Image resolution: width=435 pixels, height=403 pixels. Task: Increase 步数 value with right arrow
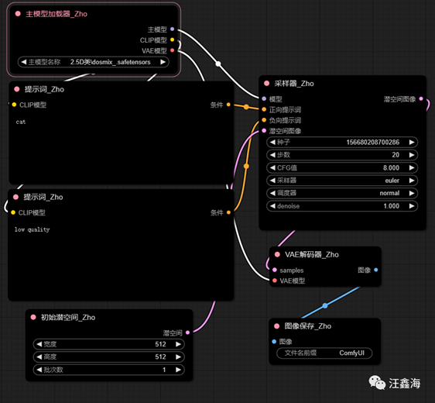coord(412,155)
